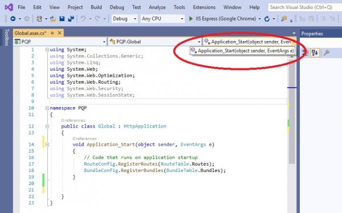
Task: Toggle pin on Global.asax.cs tab
Action: pos(52,33)
